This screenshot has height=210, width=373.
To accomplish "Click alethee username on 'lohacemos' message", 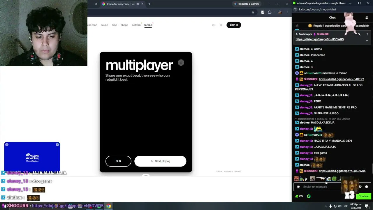I will (x=305, y=55).
